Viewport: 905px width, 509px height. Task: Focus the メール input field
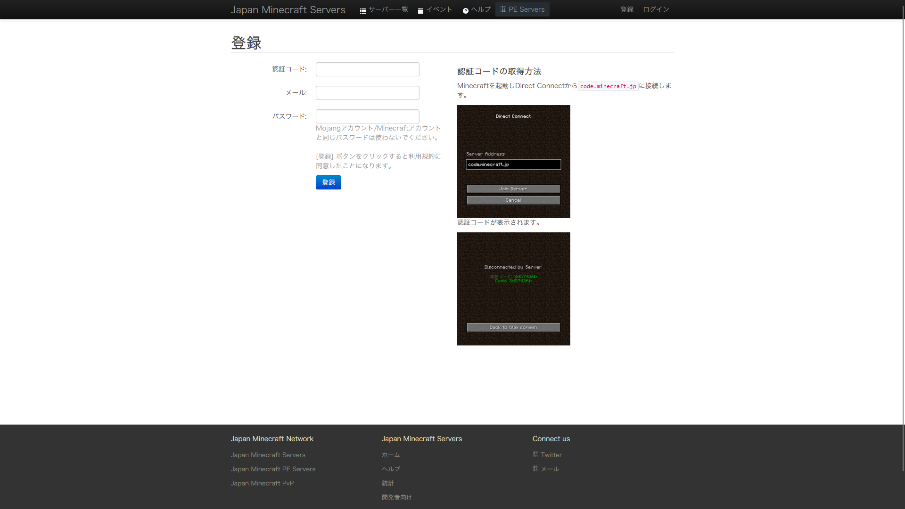[367, 93]
